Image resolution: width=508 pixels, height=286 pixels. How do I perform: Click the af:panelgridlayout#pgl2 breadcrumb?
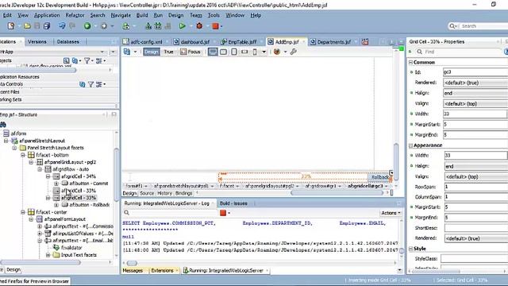click(x=270, y=186)
